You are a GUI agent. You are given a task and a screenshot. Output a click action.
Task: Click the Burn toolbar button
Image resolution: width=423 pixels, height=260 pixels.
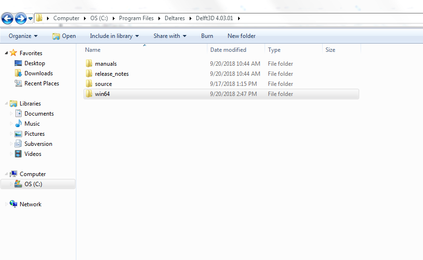pyautogui.click(x=207, y=36)
